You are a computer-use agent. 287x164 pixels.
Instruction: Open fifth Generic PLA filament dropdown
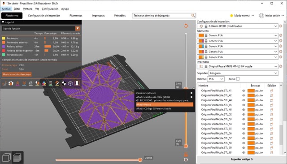pyautogui.click(x=238, y=57)
